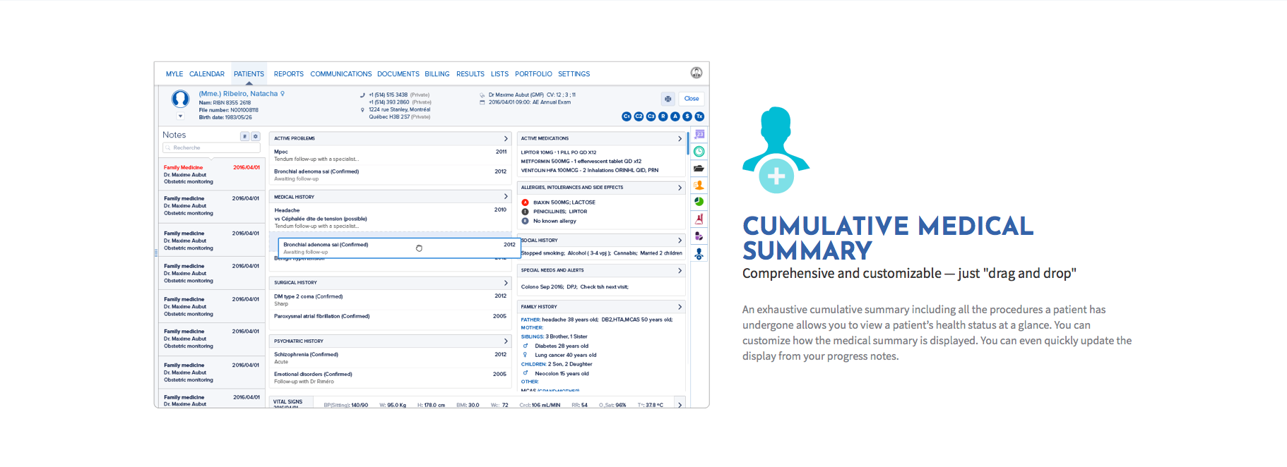Click the R badge beside No known allergy
Image resolution: width=1287 pixels, height=467 pixels.
click(x=525, y=221)
